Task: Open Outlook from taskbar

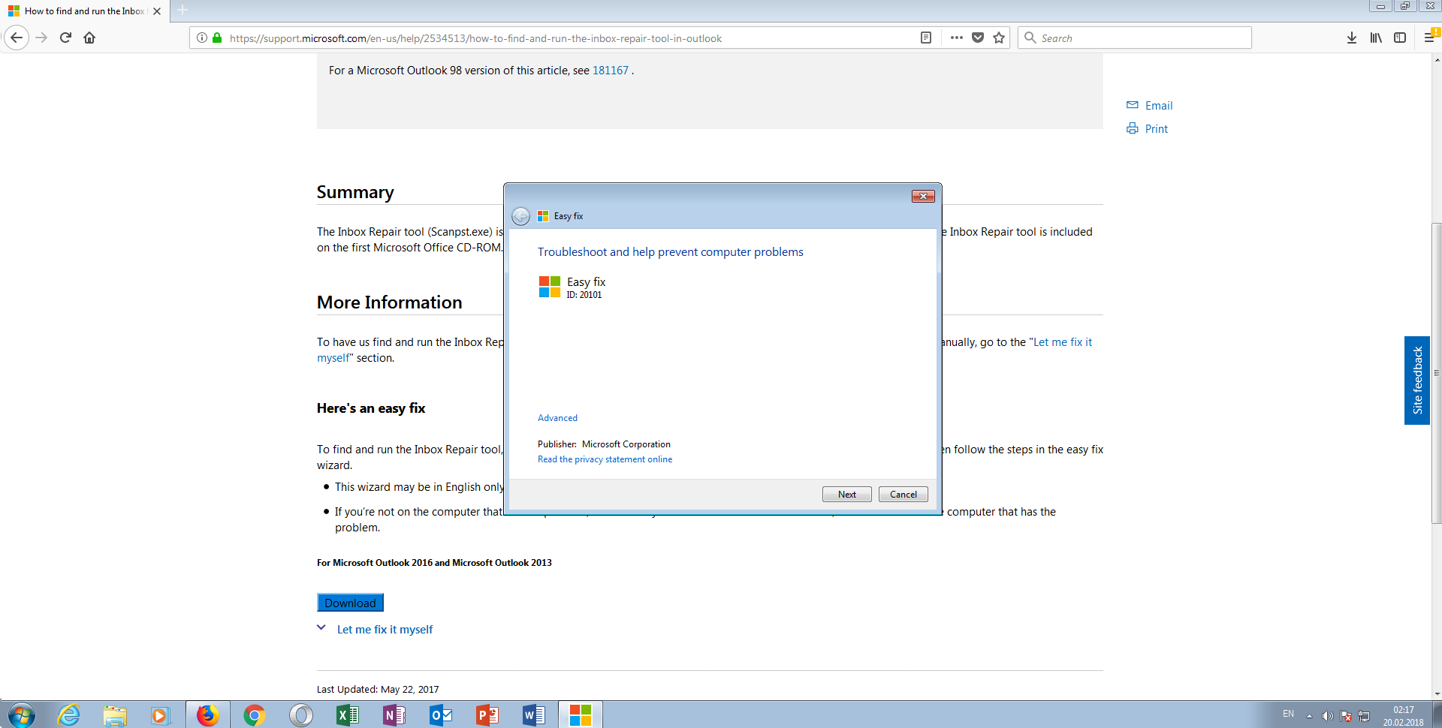Action: point(441,715)
